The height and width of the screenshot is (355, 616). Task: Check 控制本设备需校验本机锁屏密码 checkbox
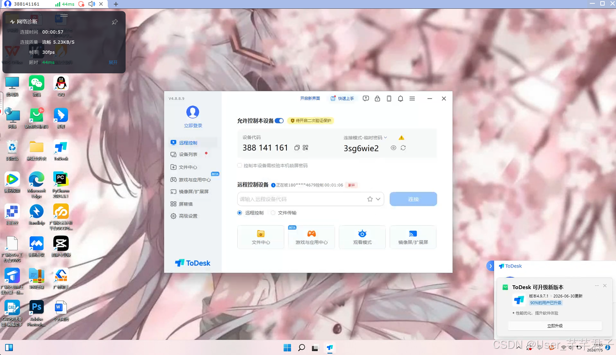[x=240, y=165]
